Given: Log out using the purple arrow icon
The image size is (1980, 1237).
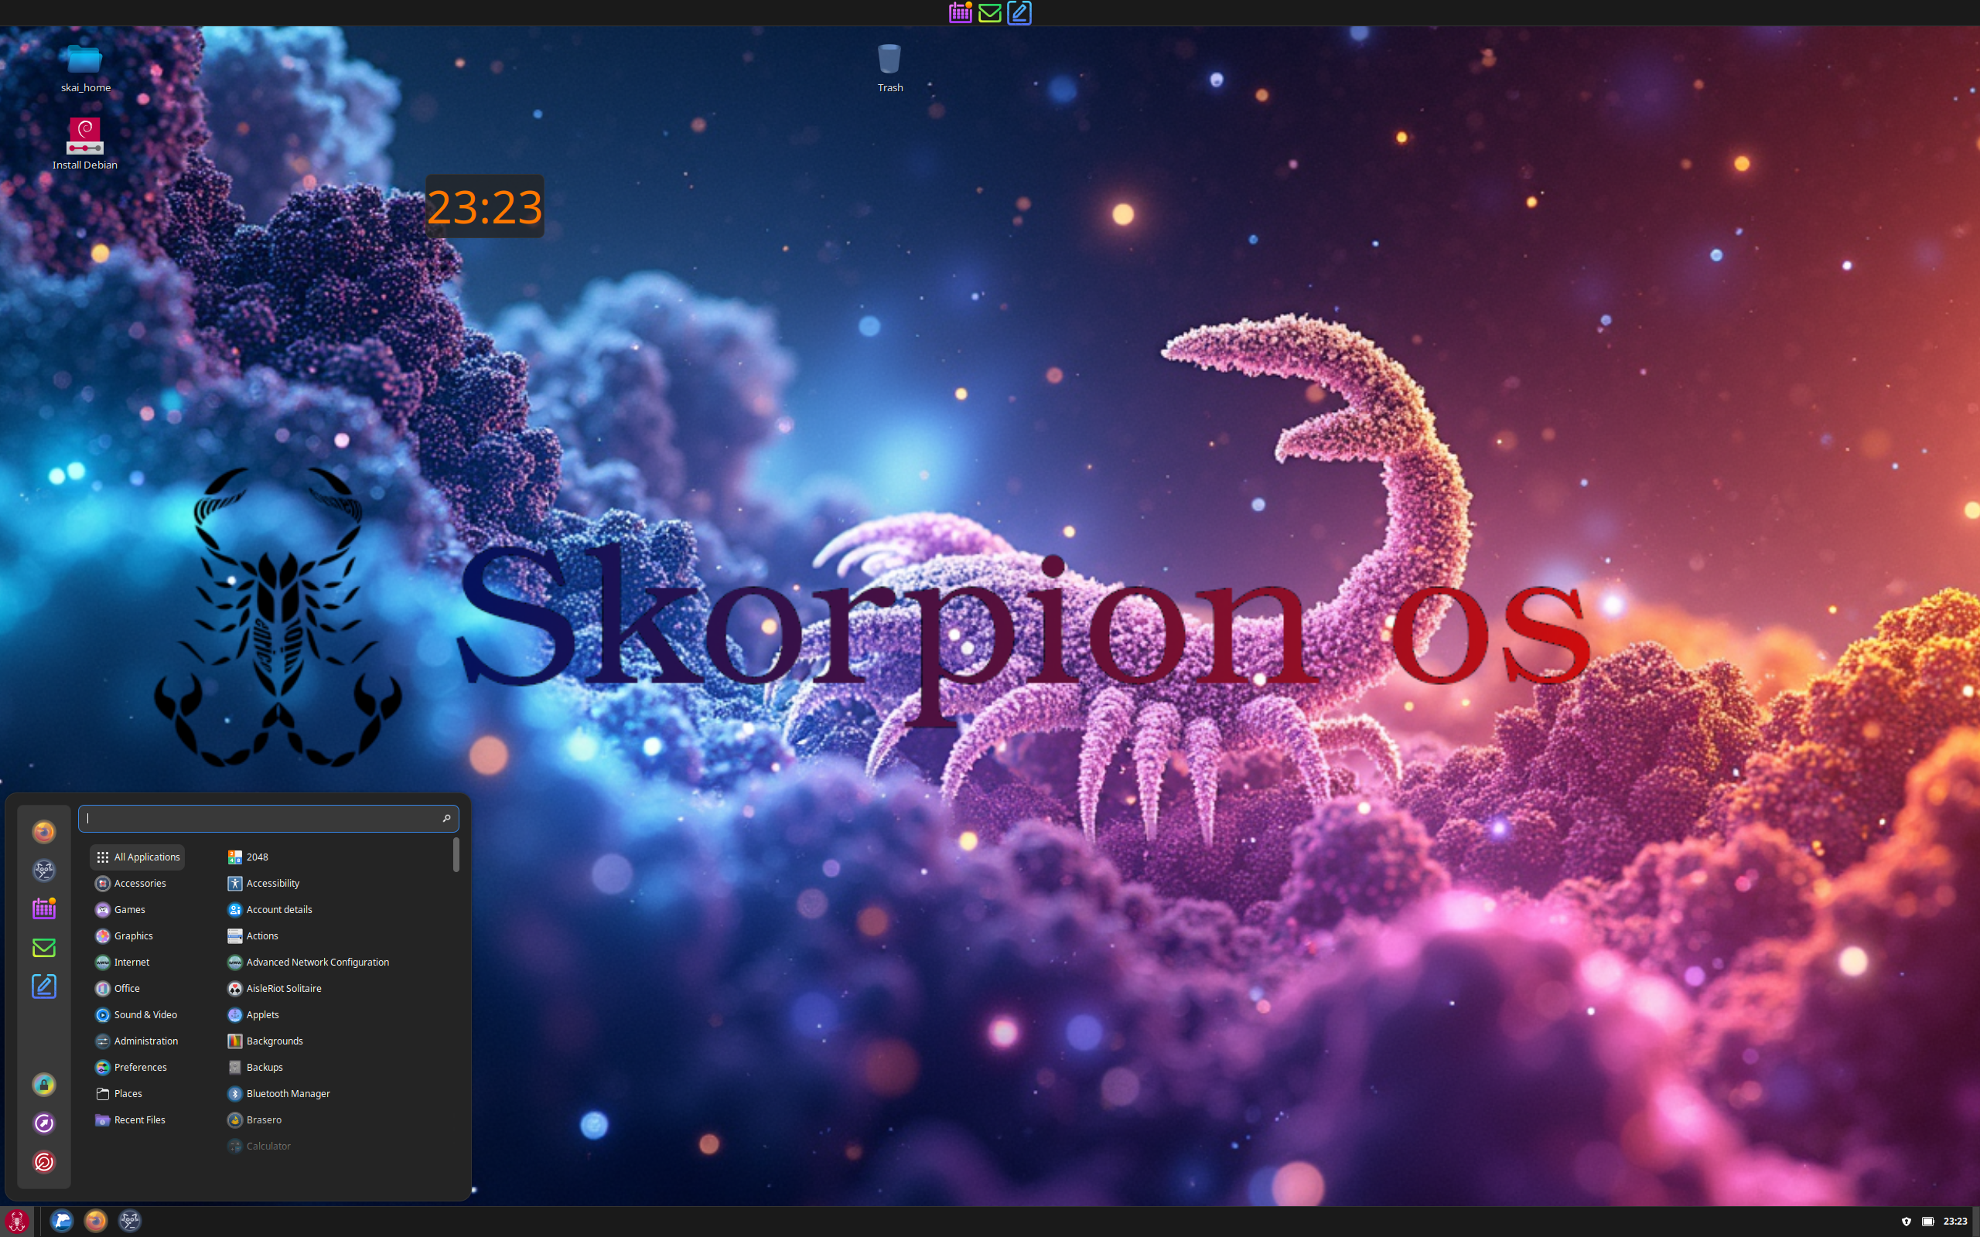Looking at the screenshot, I should tap(44, 1123).
